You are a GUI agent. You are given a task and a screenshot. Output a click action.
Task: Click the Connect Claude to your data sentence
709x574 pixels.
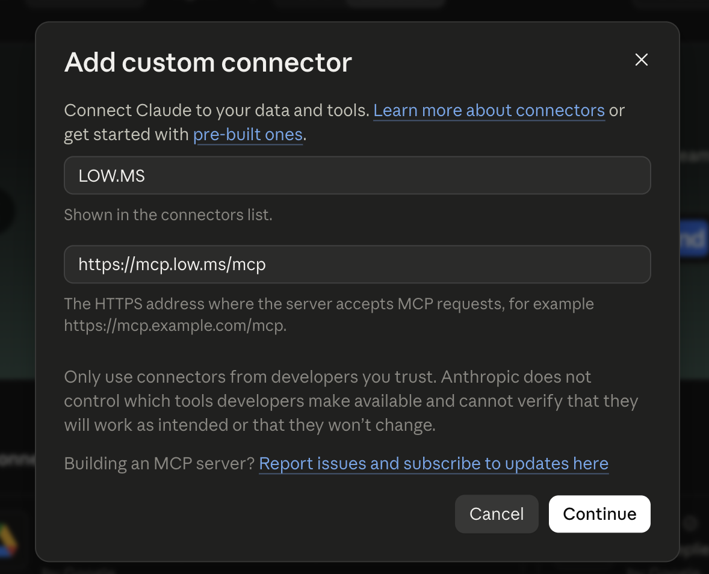[217, 111]
